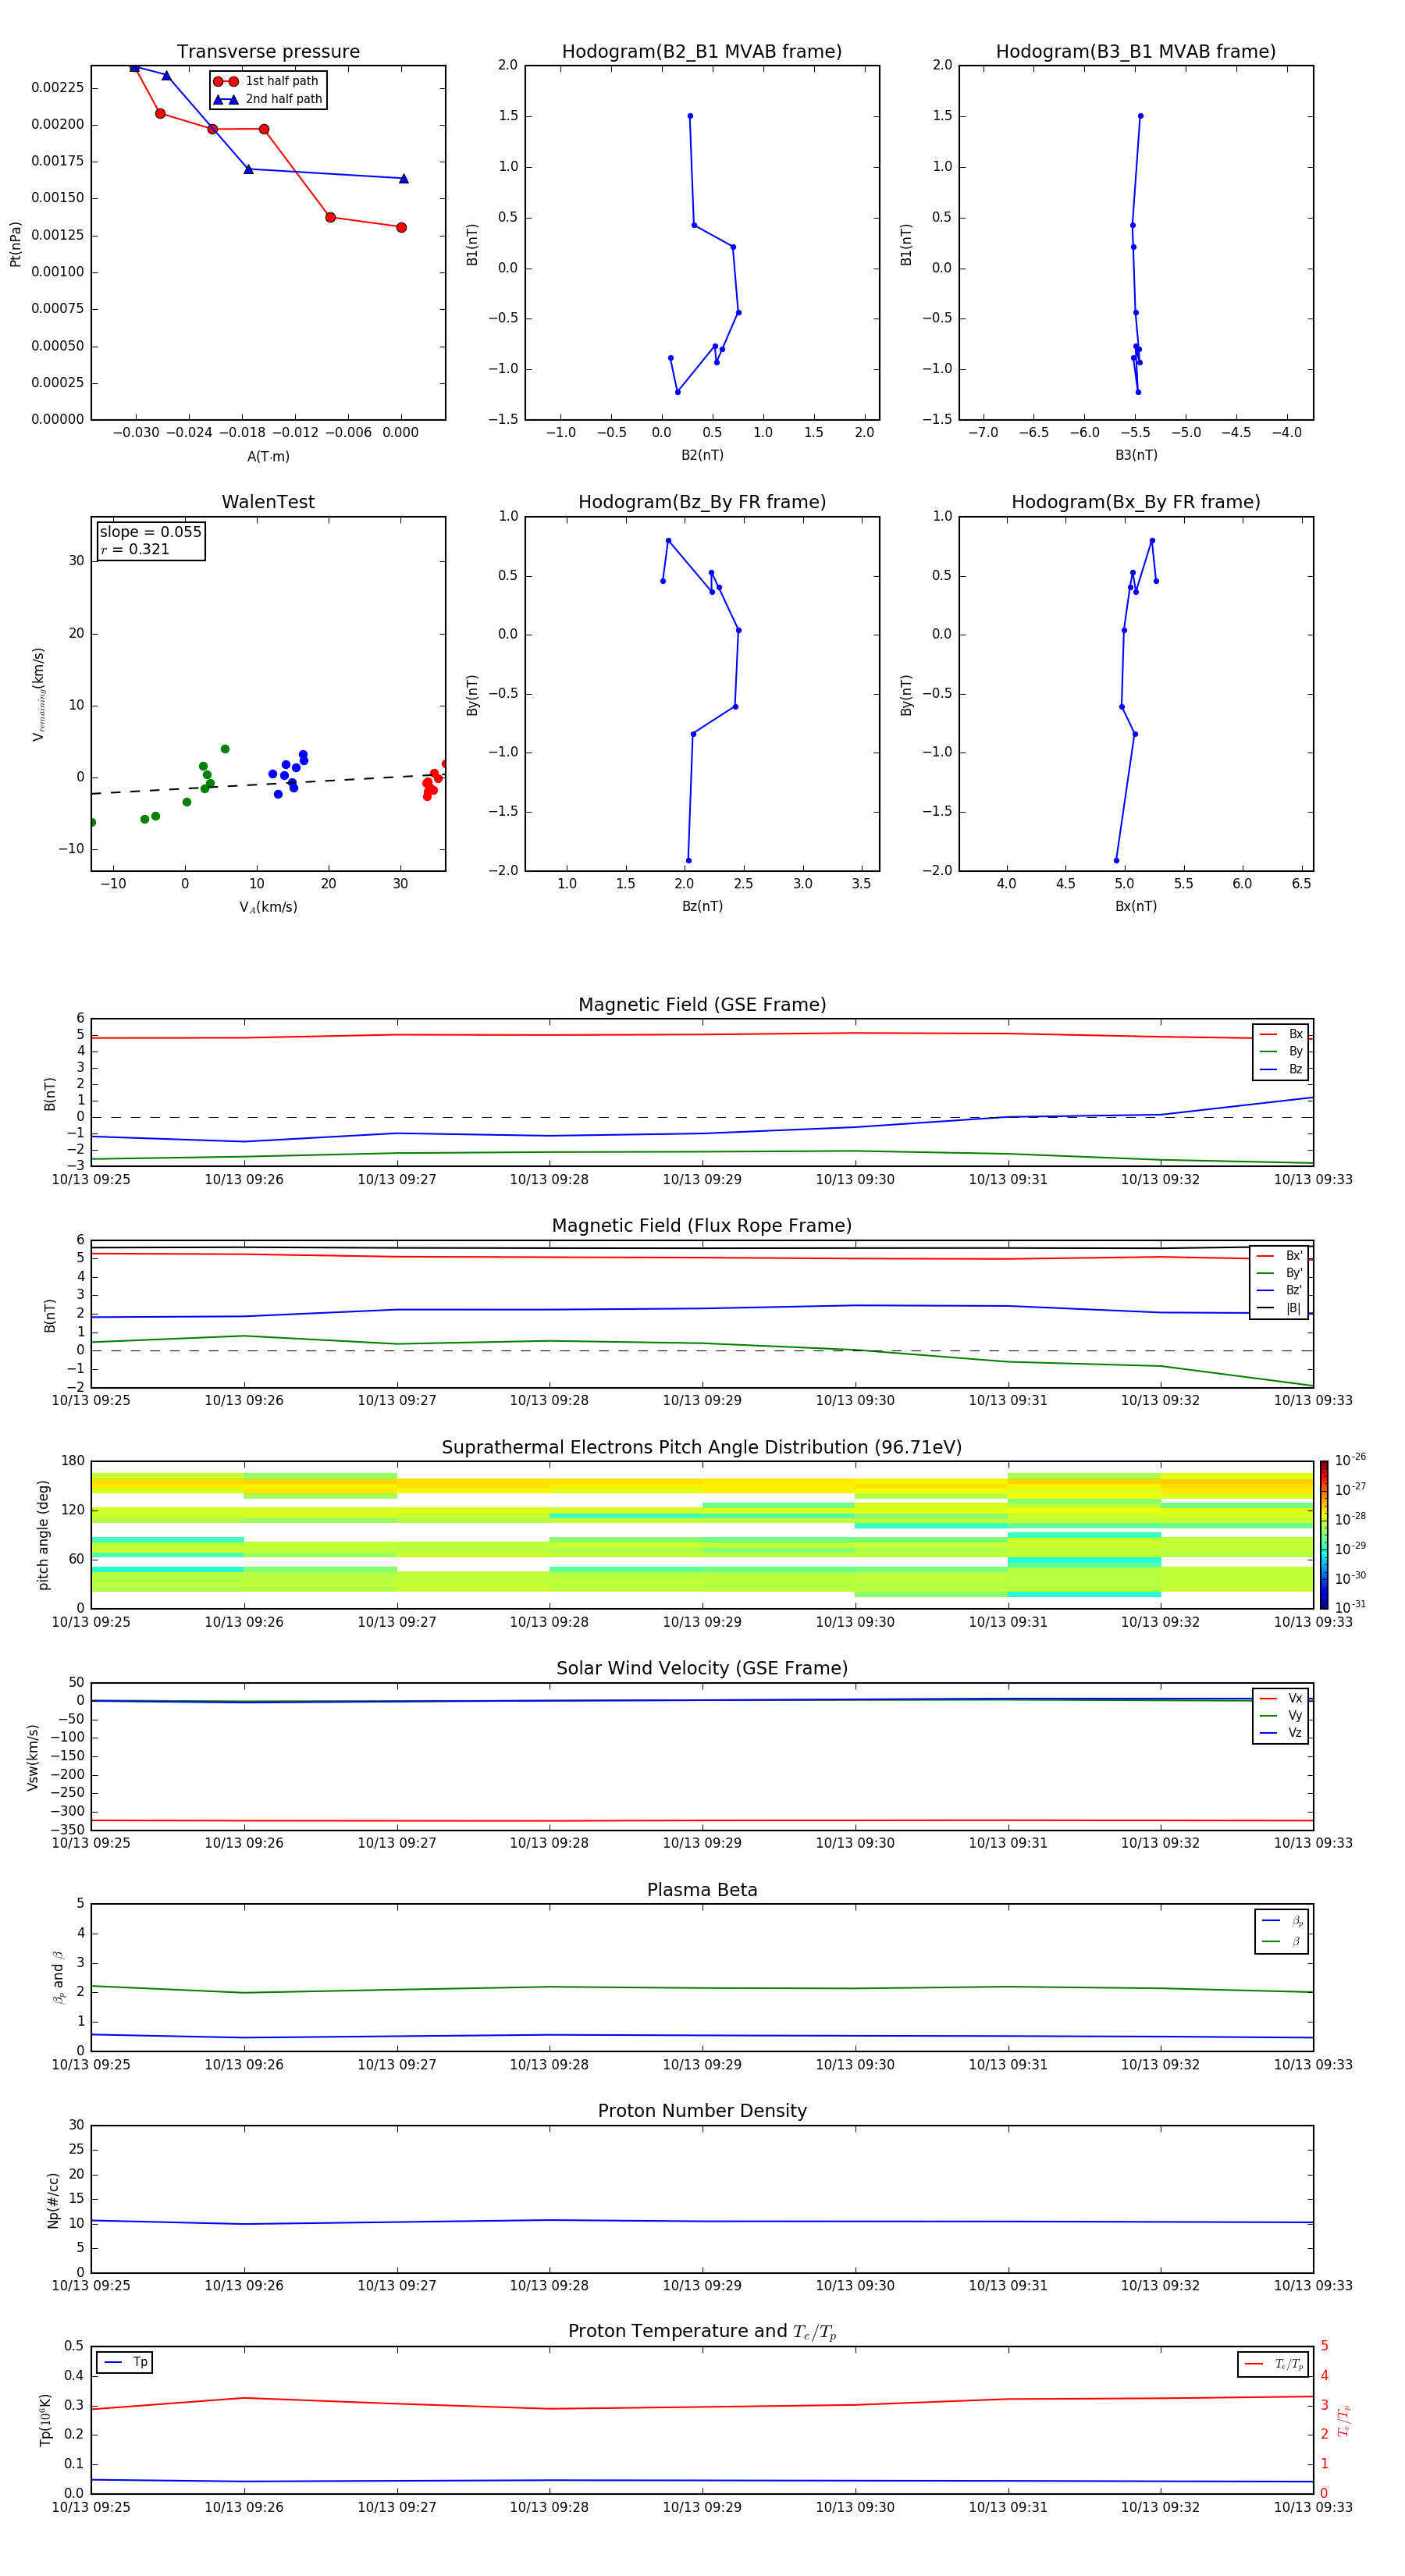The width and height of the screenshot is (1405, 2576).
Task: Select the Vy legend entry
Action: click(1281, 1715)
